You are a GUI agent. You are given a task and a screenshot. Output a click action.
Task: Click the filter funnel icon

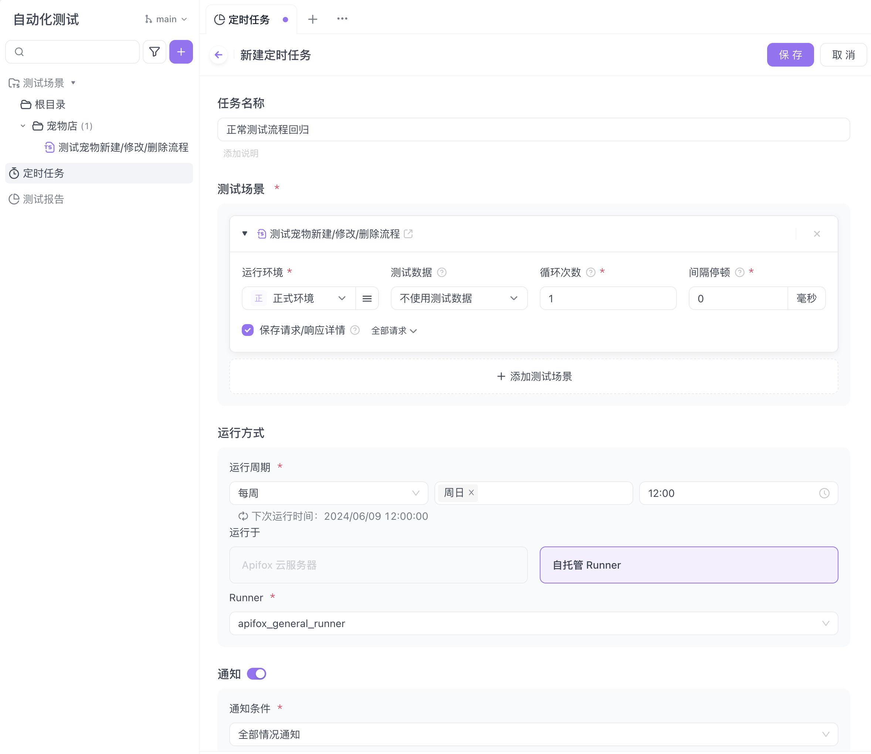point(154,52)
